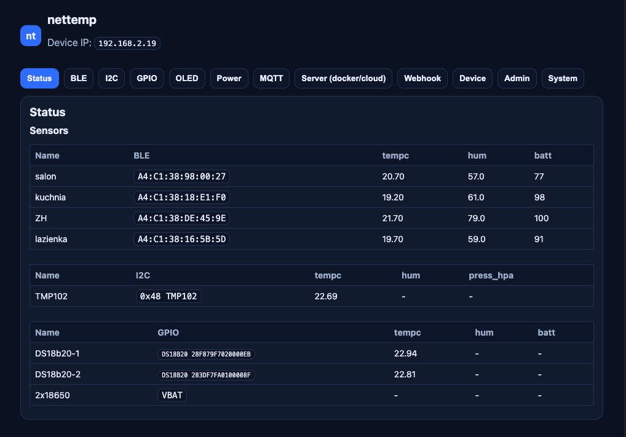Switch to the MQTT tab
The image size is (626, 437).
[271, 78]
